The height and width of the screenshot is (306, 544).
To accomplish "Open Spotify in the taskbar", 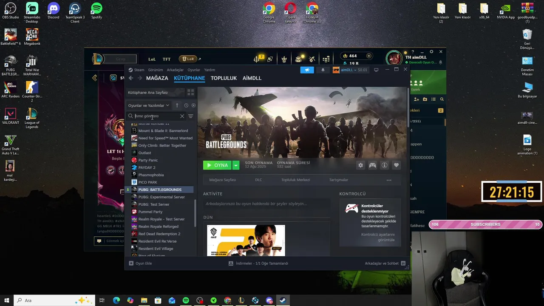I will pos(186,300).
